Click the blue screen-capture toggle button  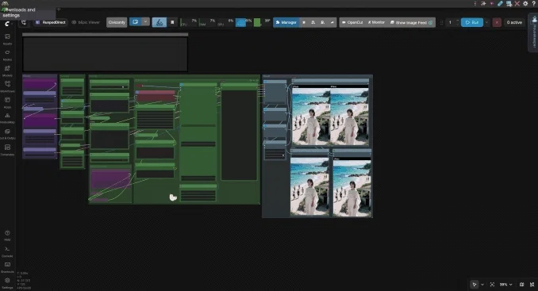[x=135, y=22]
